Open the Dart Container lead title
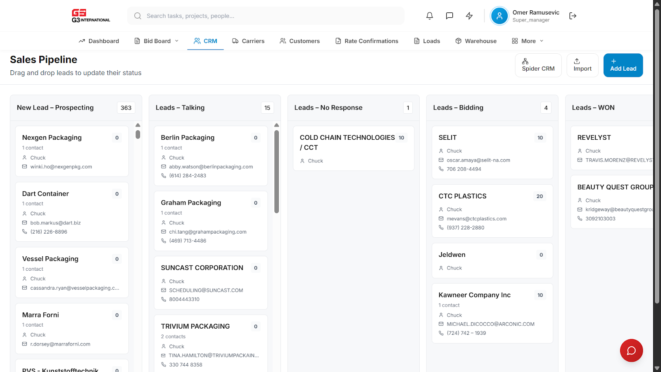This screenshot has height=372, width=661. pyautogui.click(x=45, y=194)
